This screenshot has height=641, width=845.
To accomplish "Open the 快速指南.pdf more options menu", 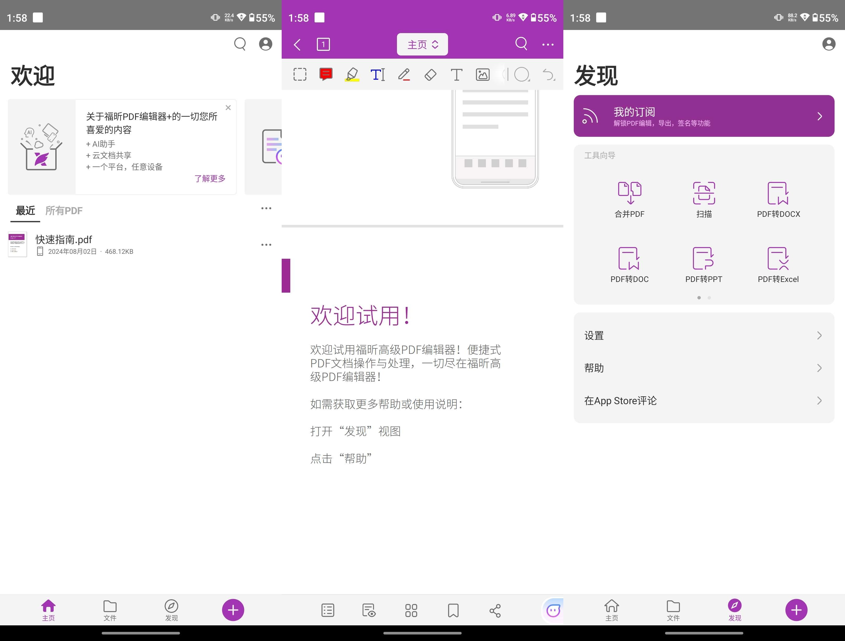I will click(x=266, y=245).
